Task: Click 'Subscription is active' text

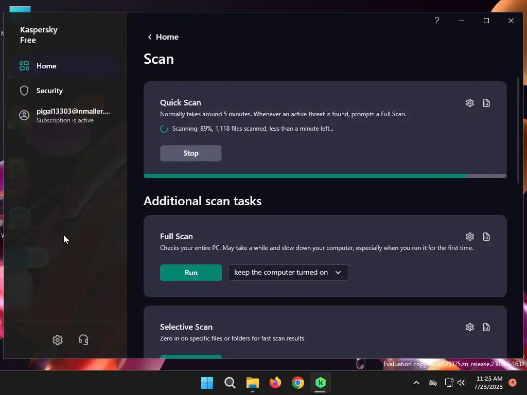Action: (65, 120)
